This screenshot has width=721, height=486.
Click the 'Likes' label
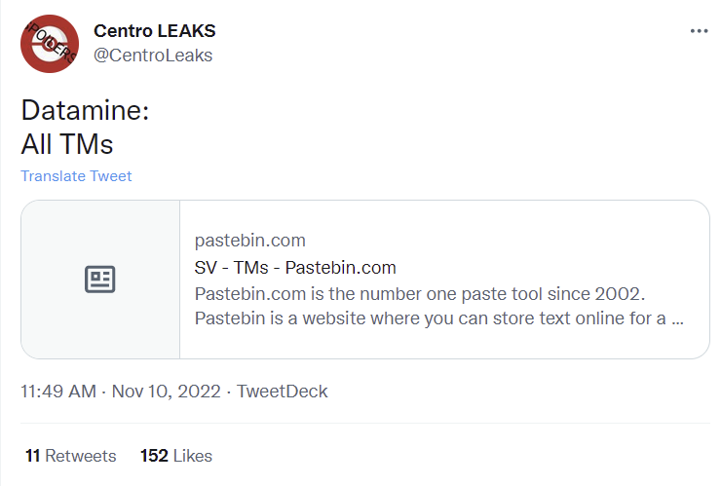(x=193, y=456)
